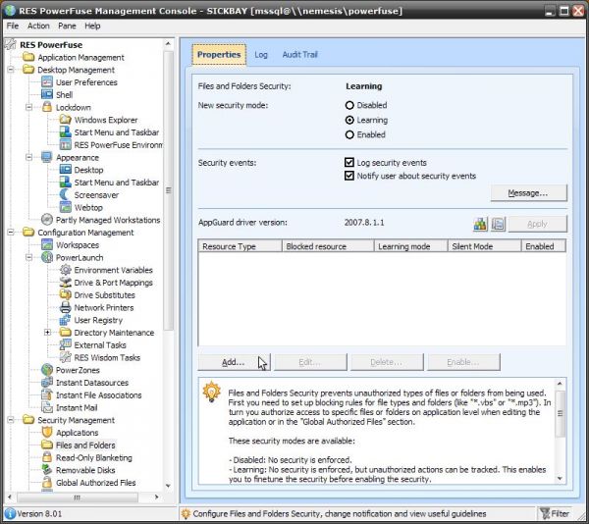589x524 pixels.
Task: Click the Webtop icon
Action: [x=66, y=207]
